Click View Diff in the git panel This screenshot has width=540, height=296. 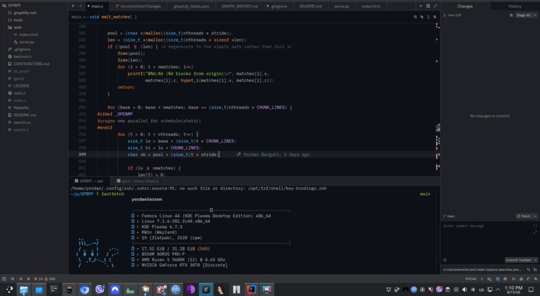[x=452, y=15]
